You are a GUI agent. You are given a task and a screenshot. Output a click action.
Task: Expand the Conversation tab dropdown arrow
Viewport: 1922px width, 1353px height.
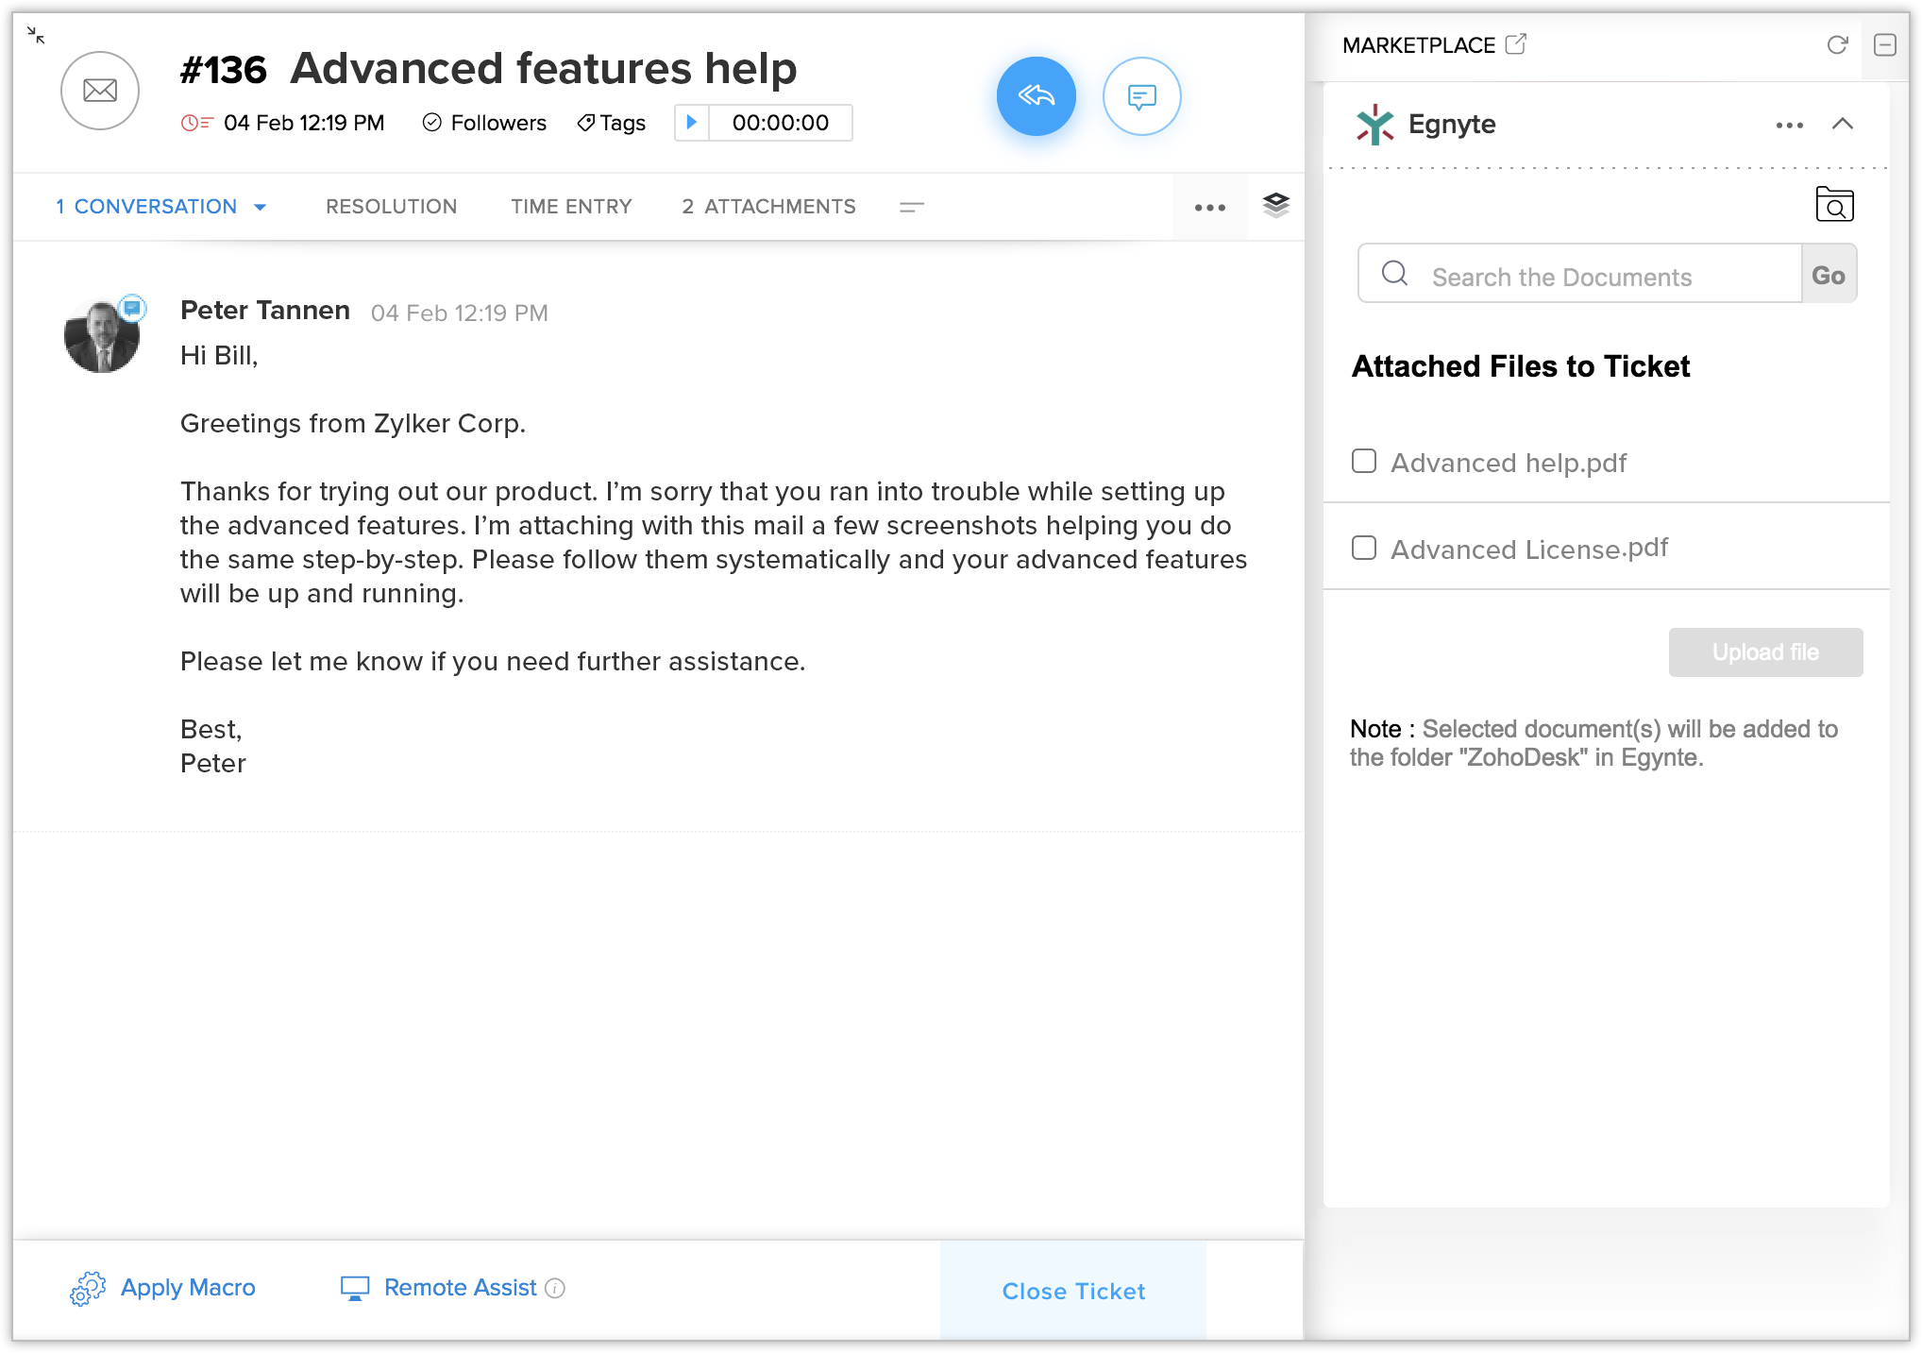click(261, 207)
